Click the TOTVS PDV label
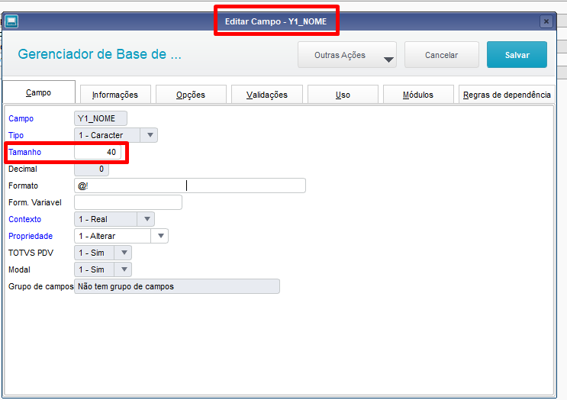 (x=31, y=253)
